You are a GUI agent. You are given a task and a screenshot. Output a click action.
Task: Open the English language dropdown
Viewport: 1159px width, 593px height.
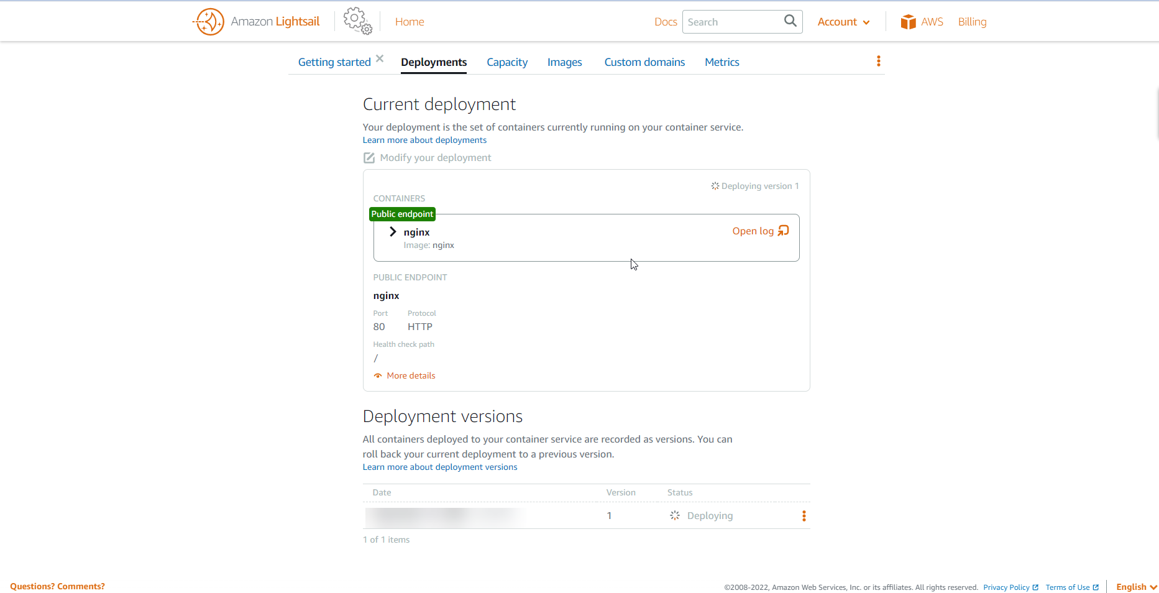(x=1136, y=587)
